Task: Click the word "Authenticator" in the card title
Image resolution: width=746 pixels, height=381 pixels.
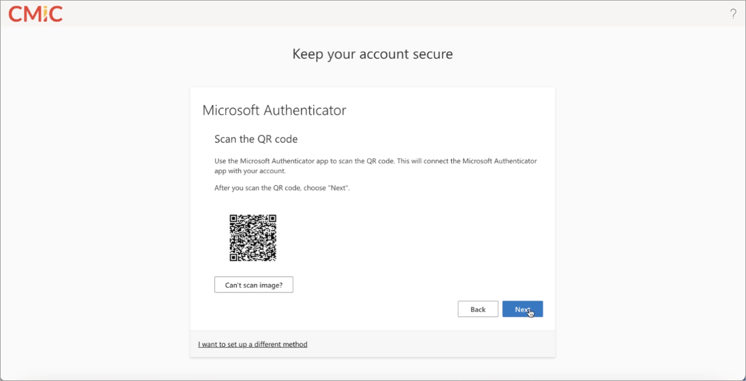Action: 304,110
